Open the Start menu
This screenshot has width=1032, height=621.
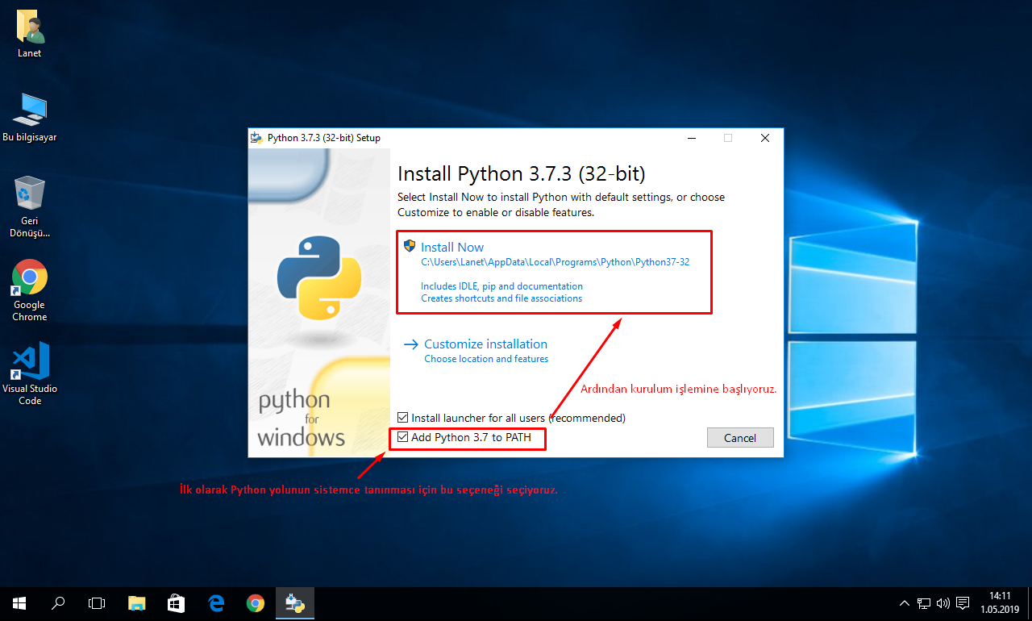(19, 602)
